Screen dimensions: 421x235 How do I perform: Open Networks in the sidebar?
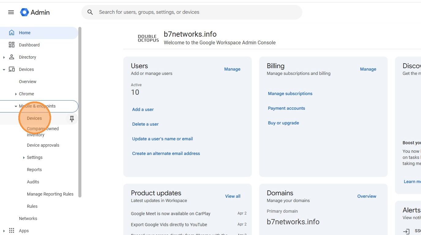point(28,218)
